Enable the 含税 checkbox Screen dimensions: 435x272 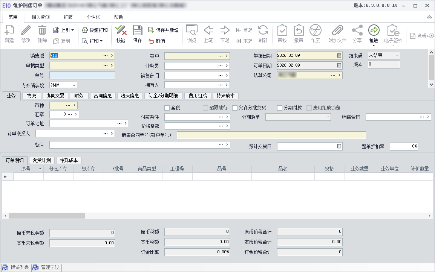coord(167,108)
